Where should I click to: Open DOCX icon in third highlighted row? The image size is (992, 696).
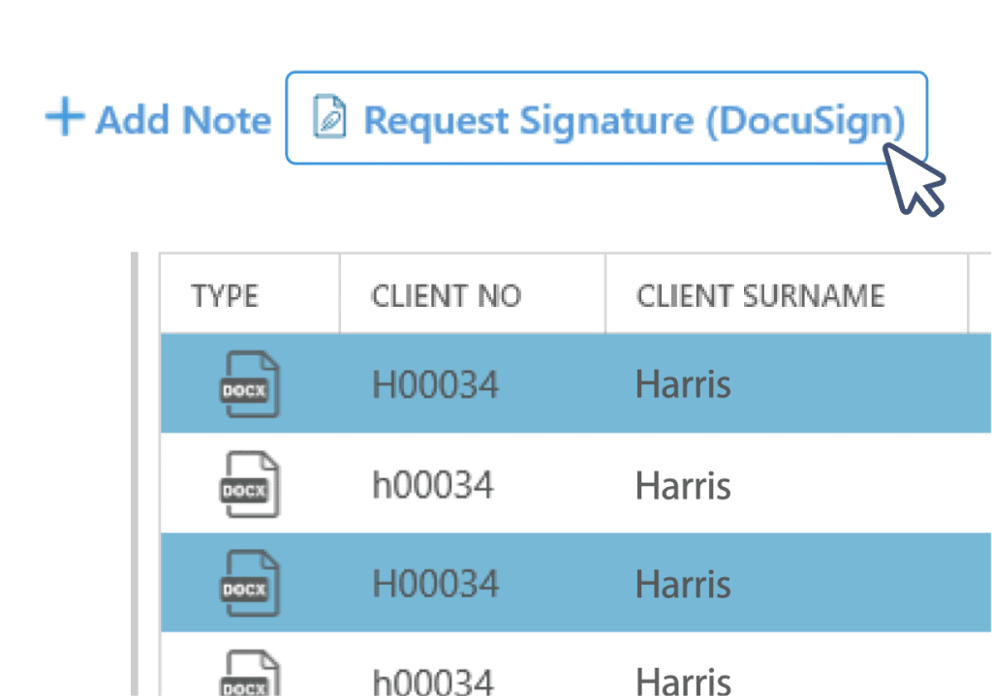click(x=249, y=584)
